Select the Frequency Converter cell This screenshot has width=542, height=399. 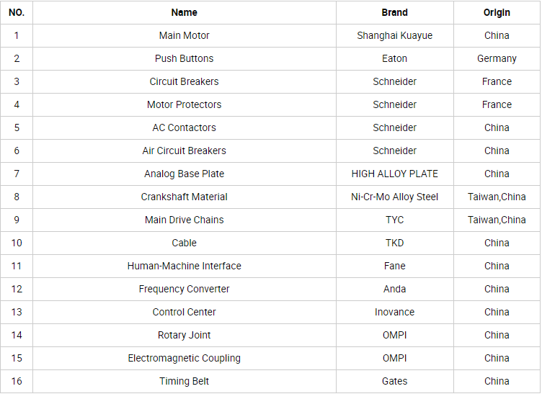tap(185, 289)
